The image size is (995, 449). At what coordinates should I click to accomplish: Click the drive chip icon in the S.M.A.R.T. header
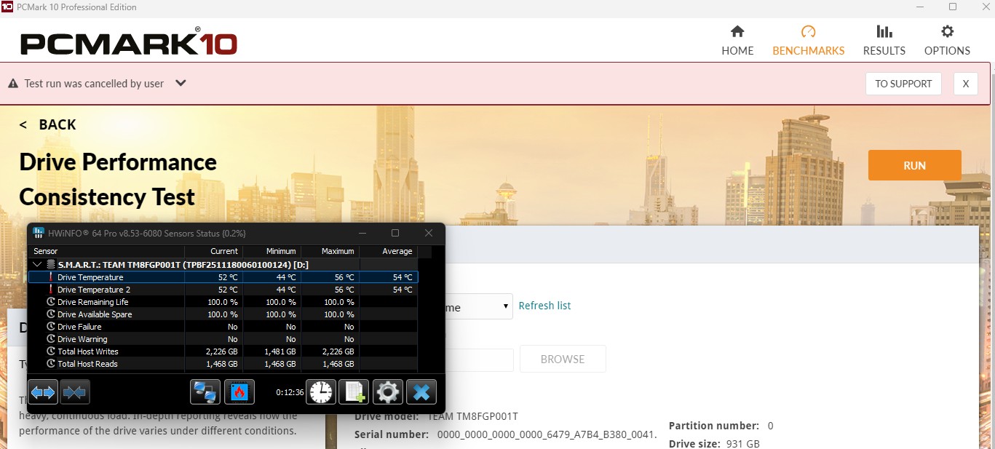pyautogui.click(x=51, y=264)
